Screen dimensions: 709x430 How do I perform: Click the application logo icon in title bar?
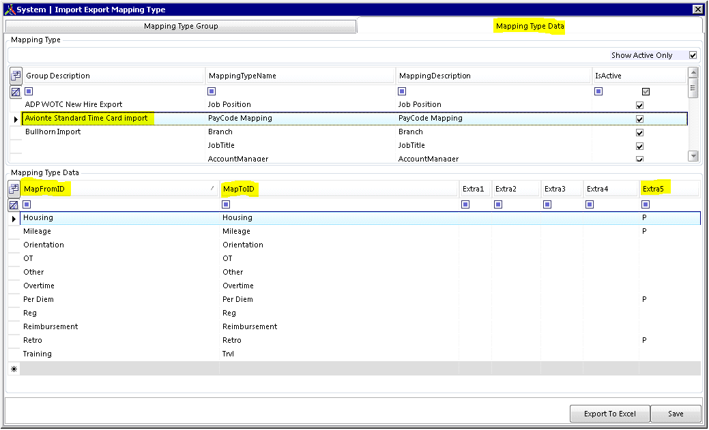[x=10, y=10]
